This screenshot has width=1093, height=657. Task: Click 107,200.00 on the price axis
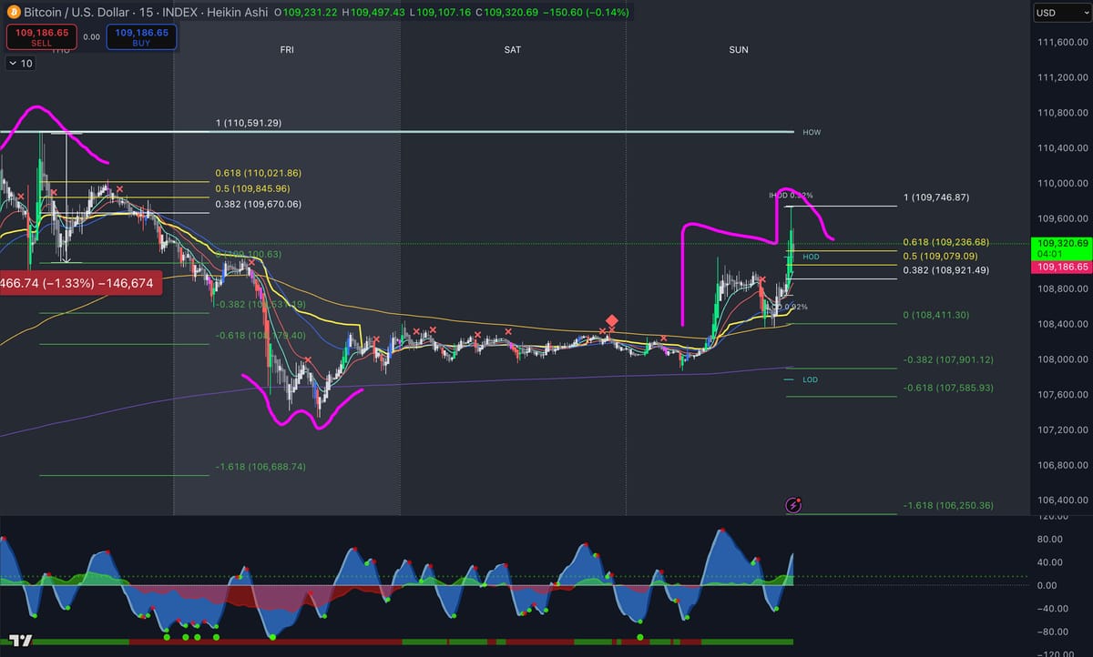pos(1064,430)
